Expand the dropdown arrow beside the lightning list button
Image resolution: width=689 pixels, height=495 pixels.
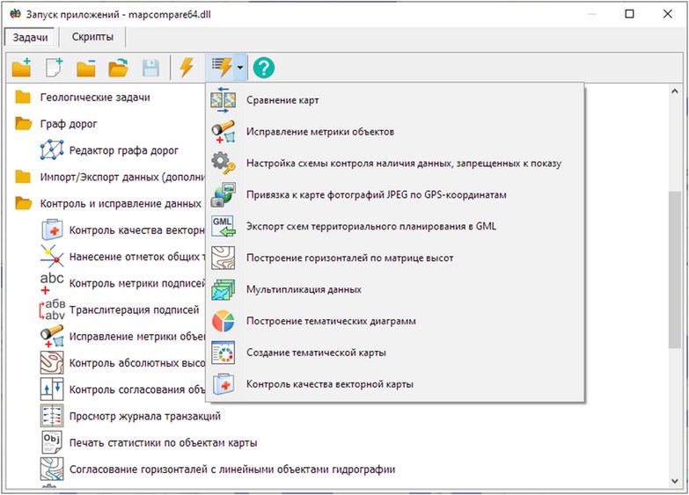[x=240, y=67]
